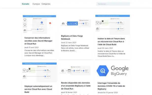Click the people icon in Rendre disponible diagram
The width and height of the screenshot is (152, 95).
click(63, 70)
